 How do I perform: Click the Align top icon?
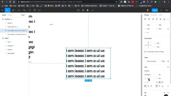157,19
